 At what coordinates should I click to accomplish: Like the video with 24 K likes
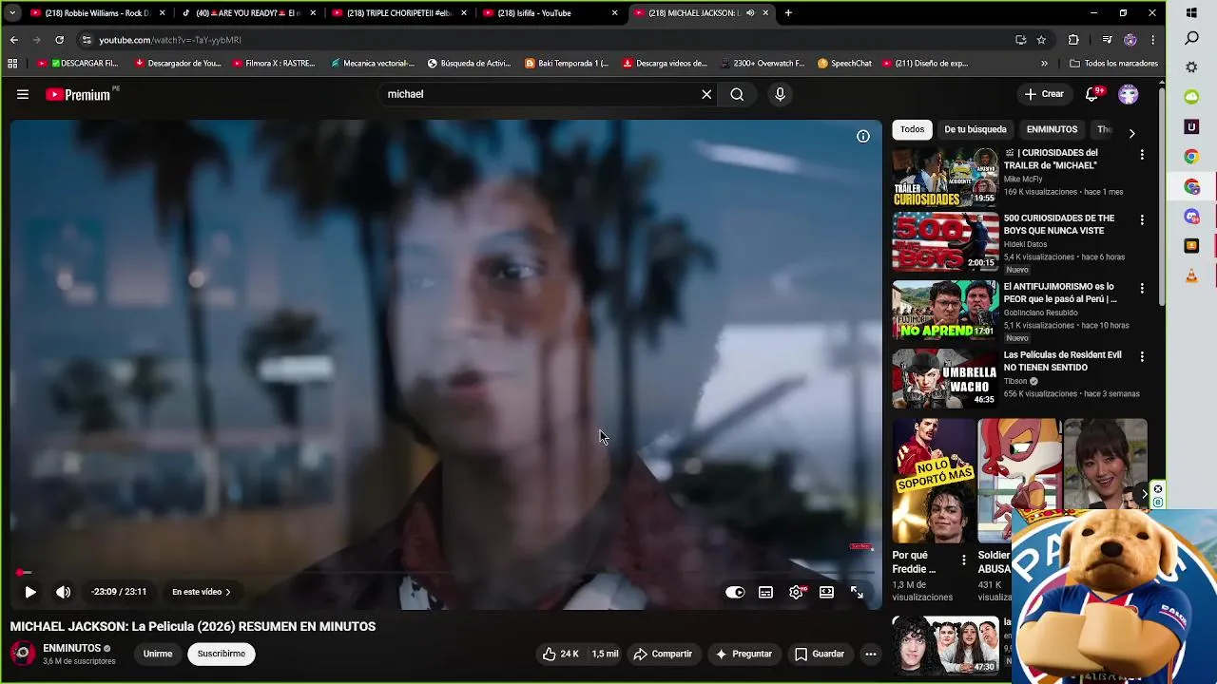[x=560, y=654]
